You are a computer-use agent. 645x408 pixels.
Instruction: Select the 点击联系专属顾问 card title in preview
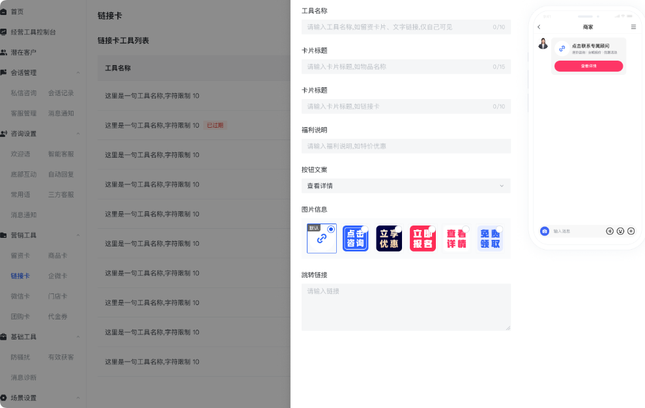590,46
